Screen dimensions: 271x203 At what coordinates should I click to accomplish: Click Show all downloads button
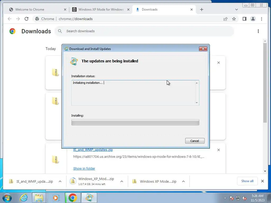(247, 181)
